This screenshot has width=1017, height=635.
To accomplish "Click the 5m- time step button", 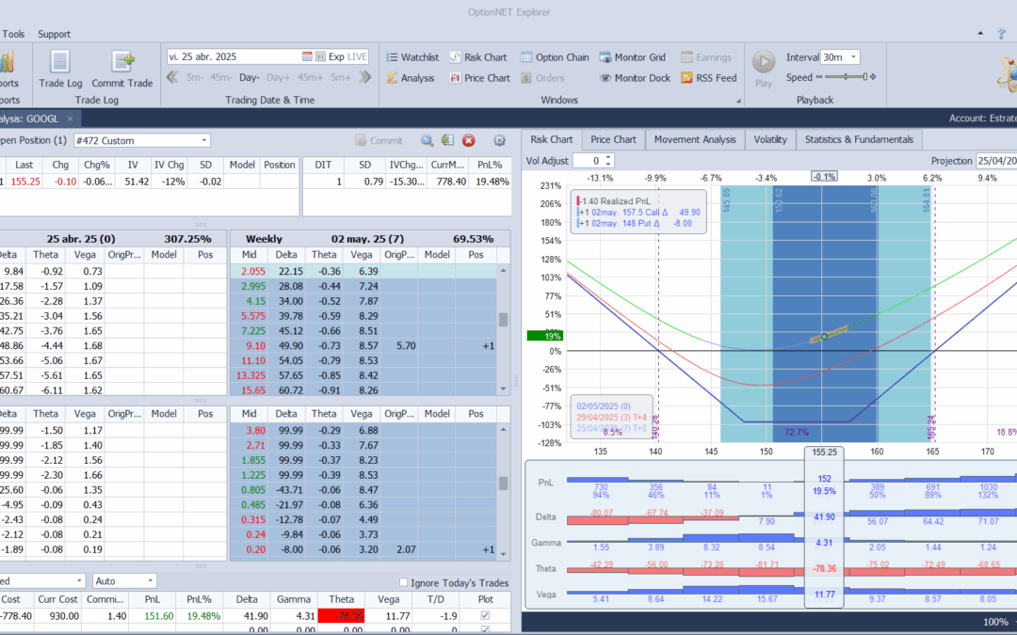I will [195, 78].
